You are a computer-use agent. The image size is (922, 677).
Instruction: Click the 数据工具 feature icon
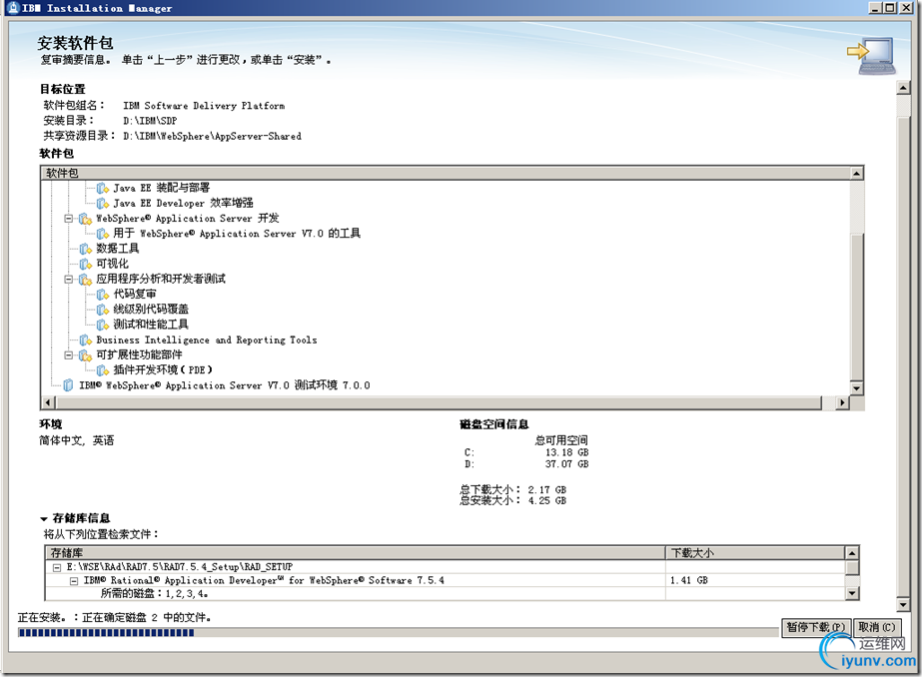(85, 249)
